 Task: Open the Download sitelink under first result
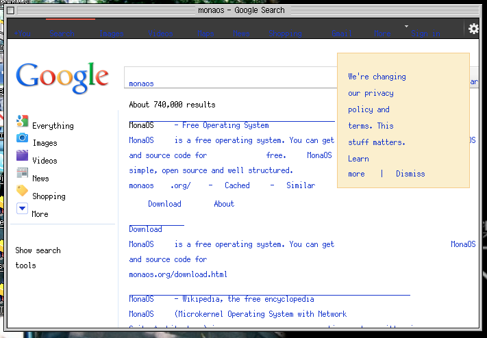click(x=164, y=204)
